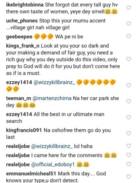This screenshot has height=183, width=137.
Task: Go to emmanuelmicheal51's profile
Action: (31, 173)
